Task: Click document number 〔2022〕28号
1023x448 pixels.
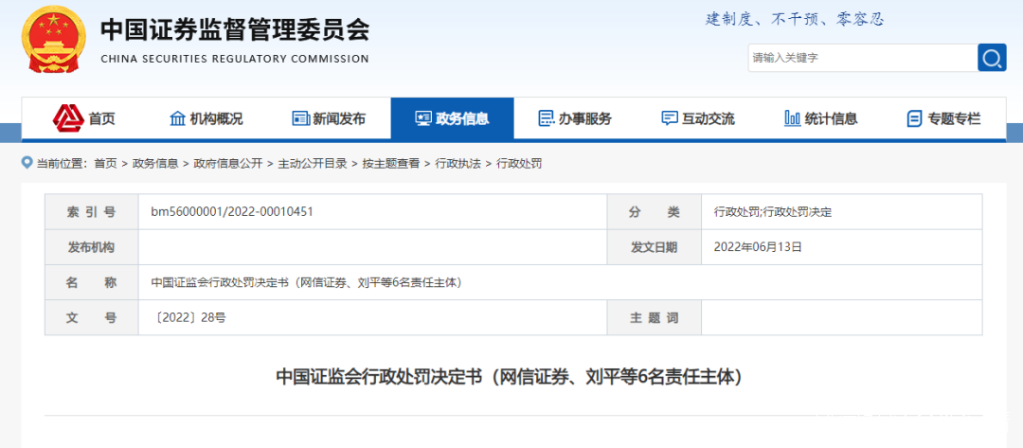Action: point(188,318)
